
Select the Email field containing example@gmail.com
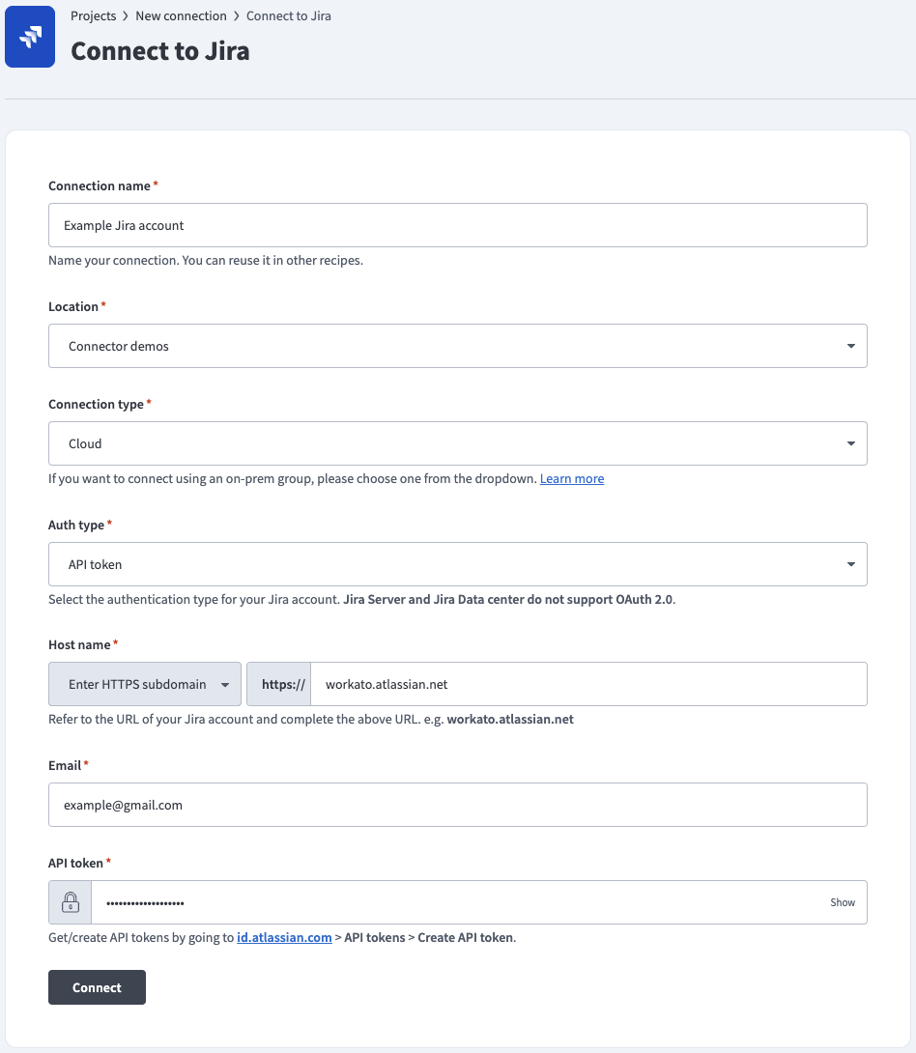click(458, 804)
